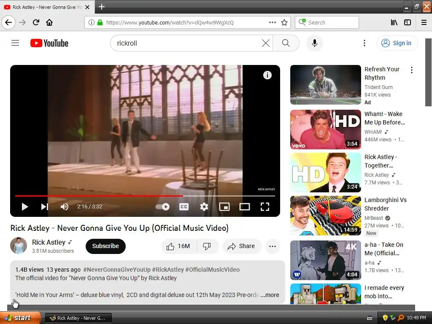Skip to the next video

pyautogui.click(x=45, y=207)
